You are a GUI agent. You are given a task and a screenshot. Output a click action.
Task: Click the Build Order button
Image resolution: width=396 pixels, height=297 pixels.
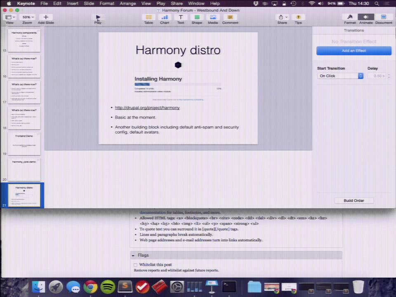354,200
